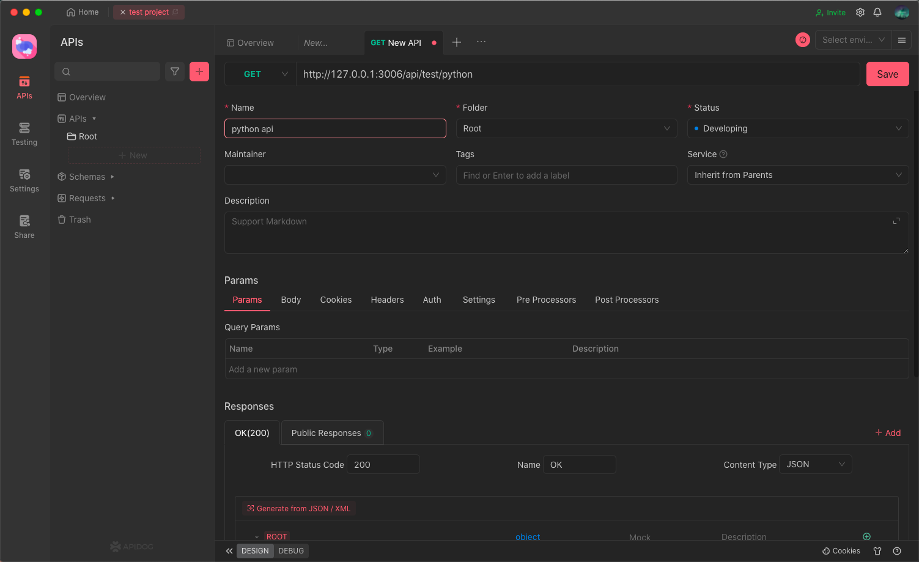Open the Folder dropdown

(566, 128)
